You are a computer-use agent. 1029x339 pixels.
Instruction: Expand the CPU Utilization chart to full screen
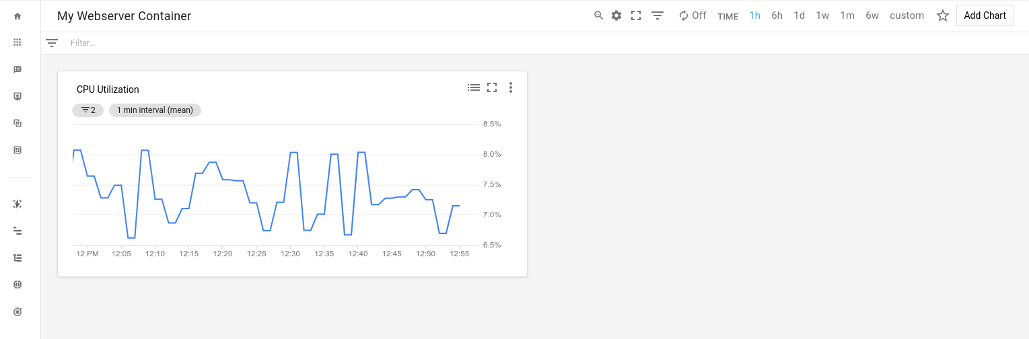click(x=492, y=87)
